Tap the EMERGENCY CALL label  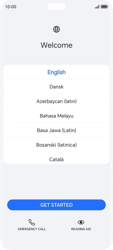tap(32, 229)
